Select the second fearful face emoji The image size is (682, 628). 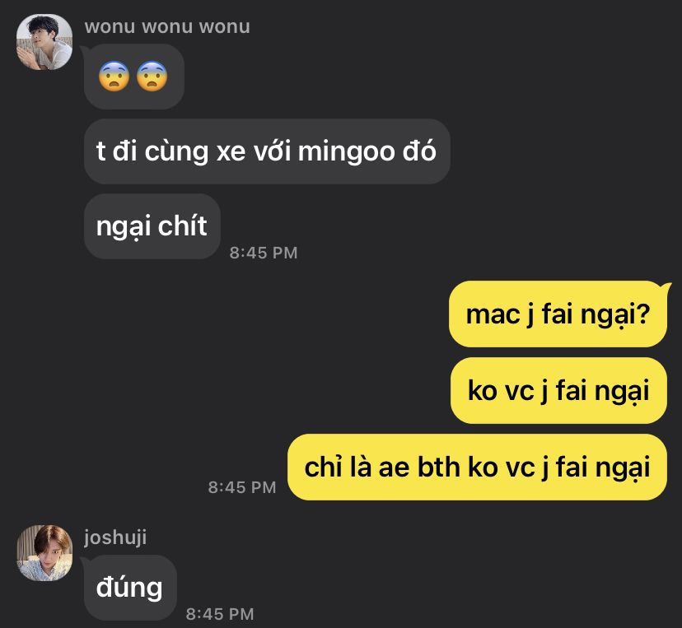(x=152, y=77)
